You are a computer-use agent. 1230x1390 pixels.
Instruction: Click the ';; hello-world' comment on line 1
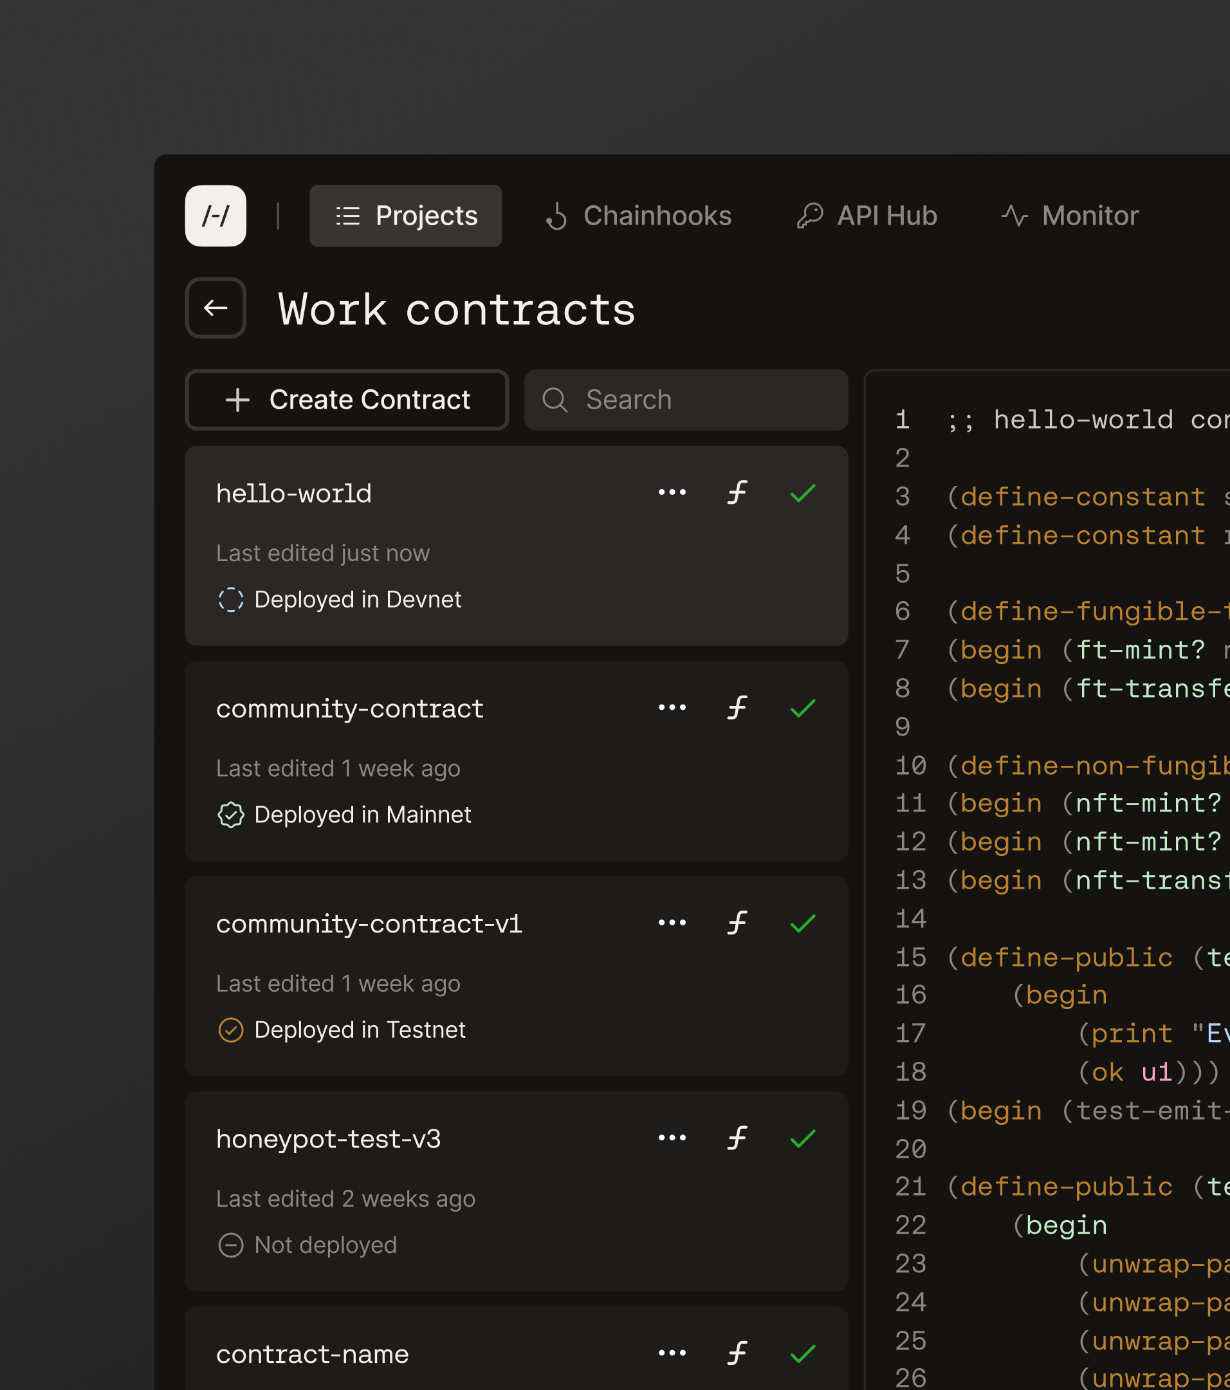[x=1060, y=420]
